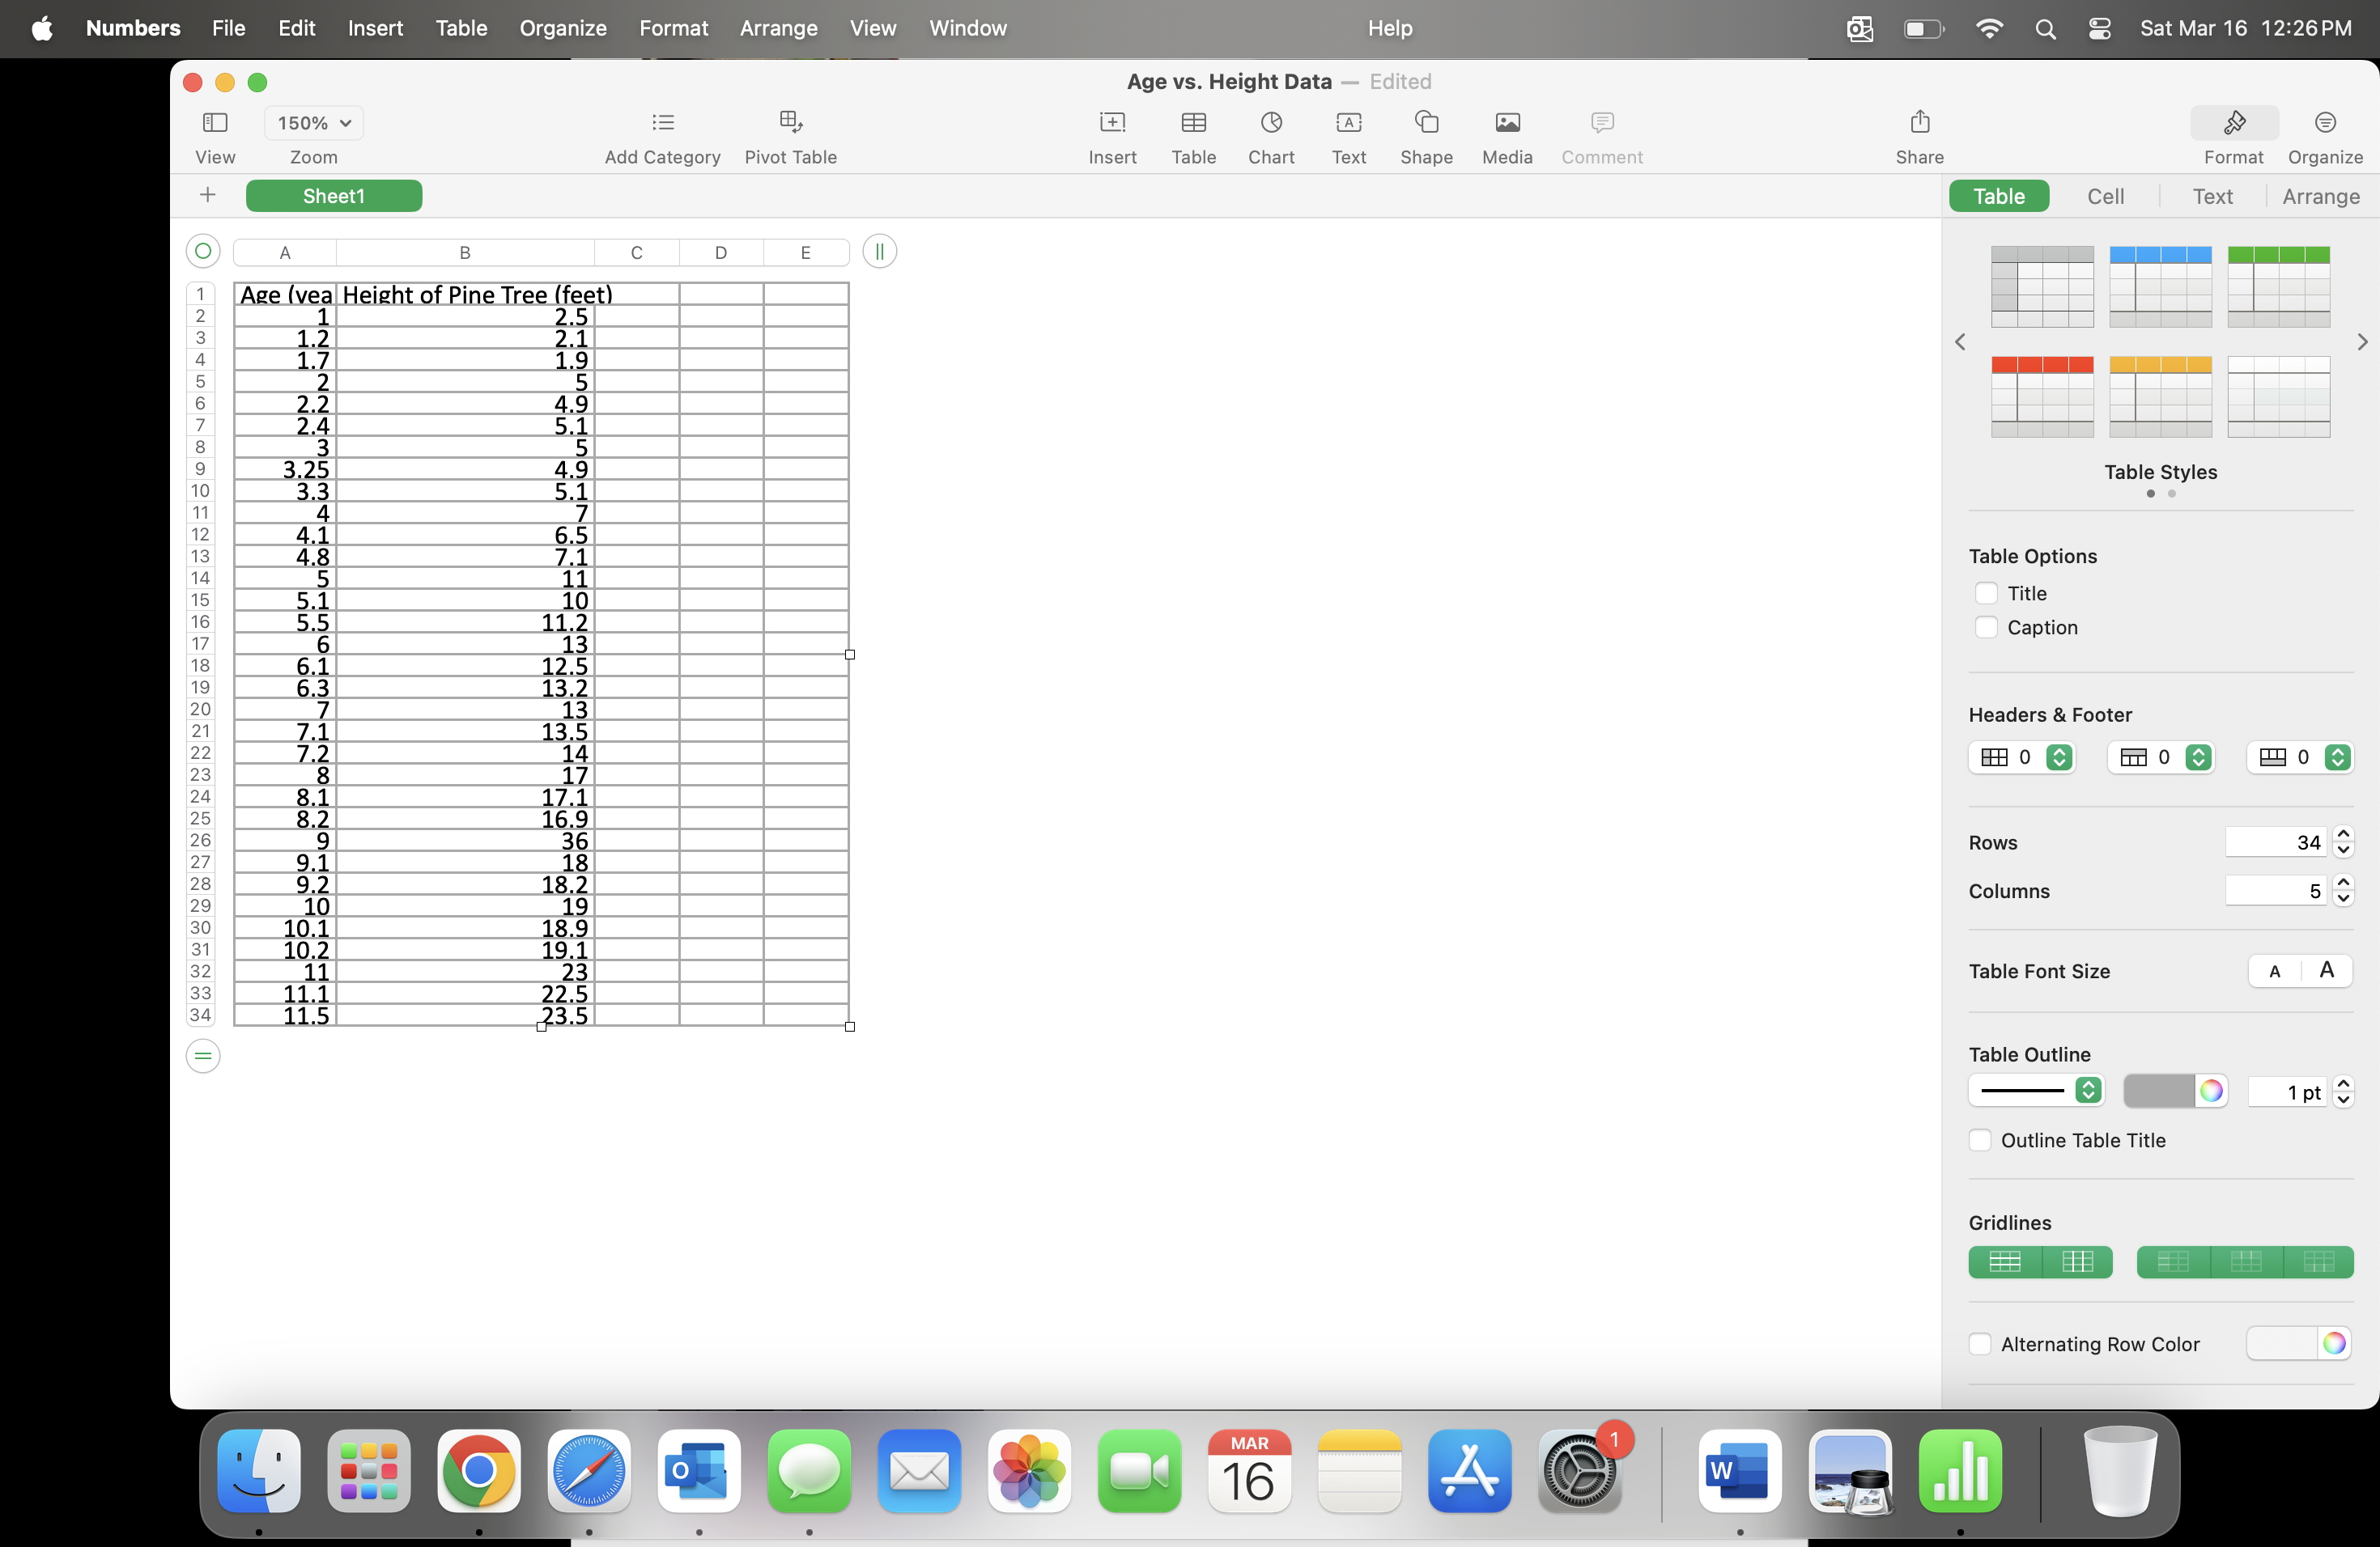This screenshot has height=1547, width=2380.
Task: Open the table outline color picker
Action: pyautogui.click(x=2212, y=1091)
